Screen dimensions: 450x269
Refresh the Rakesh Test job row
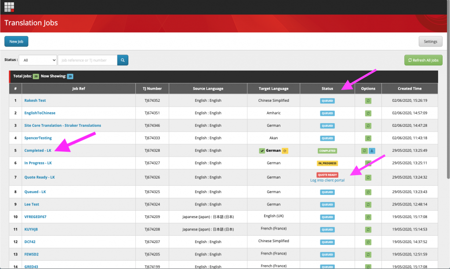[368, 101]
